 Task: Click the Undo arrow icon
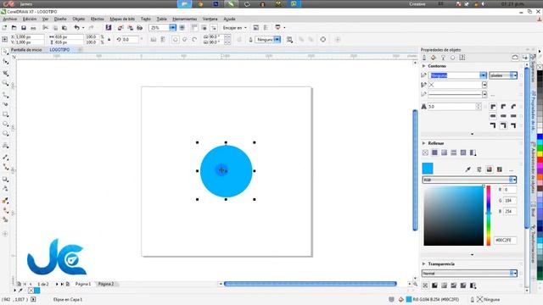pos(76,28)
